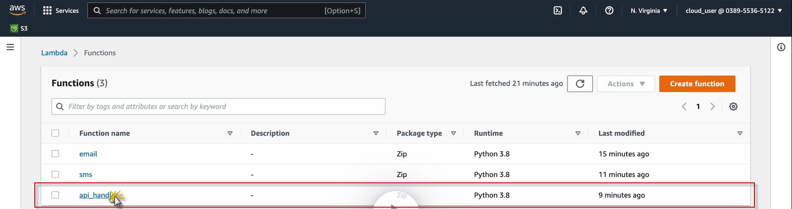Open the cloud_user account dropdown

(733, 11)
